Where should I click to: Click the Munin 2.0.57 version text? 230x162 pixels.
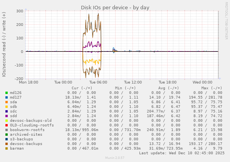click(115, 158)
